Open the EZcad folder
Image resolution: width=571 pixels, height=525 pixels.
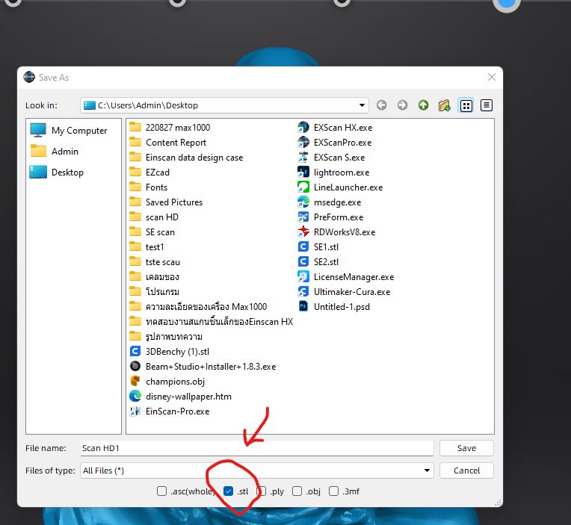tap(149, 172)
